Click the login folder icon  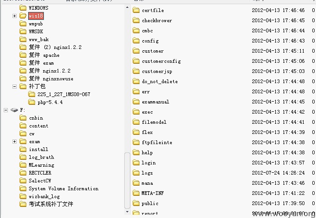136,163
